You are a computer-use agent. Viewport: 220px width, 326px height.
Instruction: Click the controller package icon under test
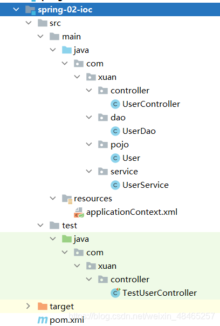pos(103,280)
